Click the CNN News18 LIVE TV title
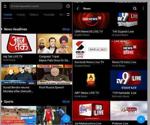The width and height of the screenshot is (150, 125). coord(89,31)
